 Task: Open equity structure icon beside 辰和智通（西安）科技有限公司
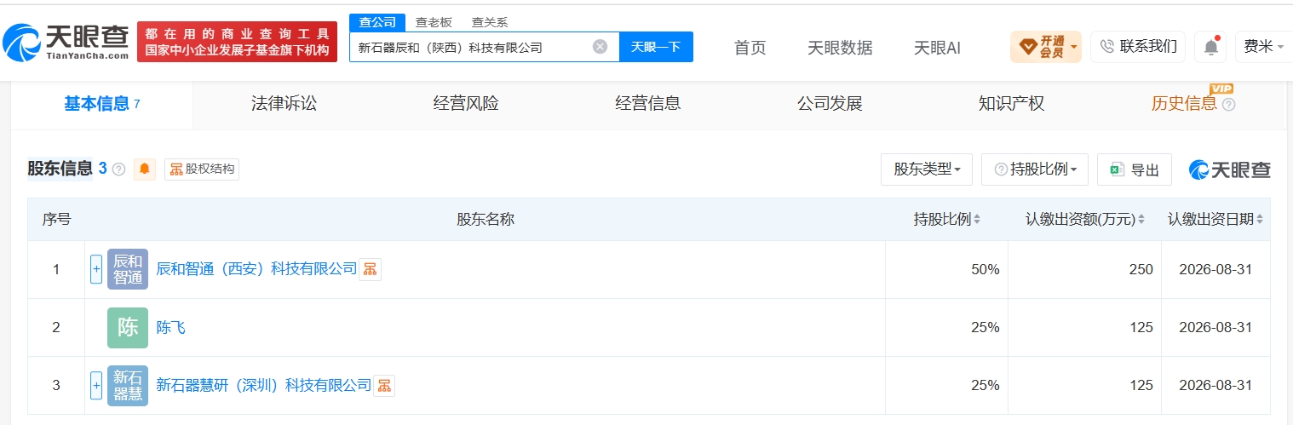370,269
